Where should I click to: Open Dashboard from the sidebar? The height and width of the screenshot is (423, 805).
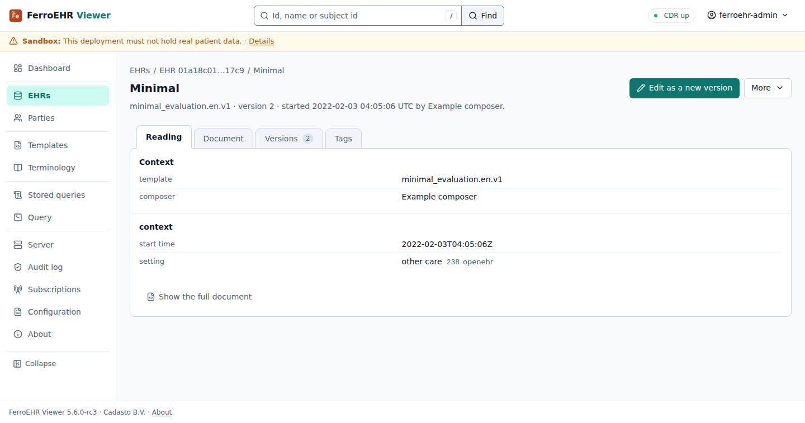pyautogui.click(x=58, y=68)
